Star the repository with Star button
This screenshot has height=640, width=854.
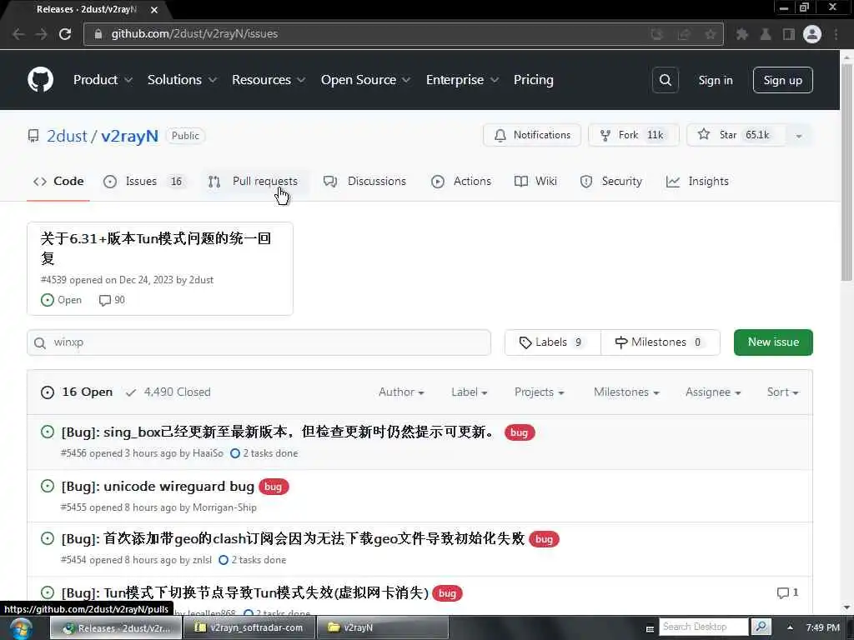(736, 135)
